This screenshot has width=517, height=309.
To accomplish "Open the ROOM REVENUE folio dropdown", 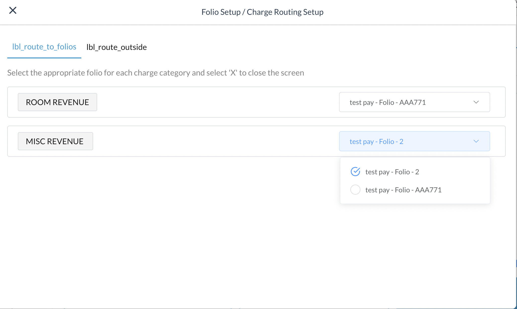I will point(414,102).
